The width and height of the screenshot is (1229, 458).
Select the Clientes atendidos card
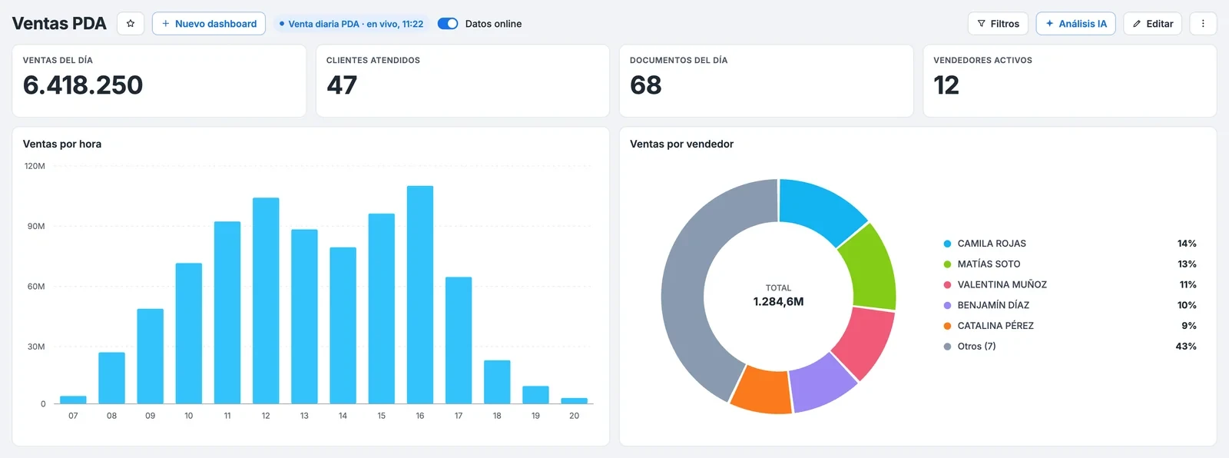(x=462, y=81)
